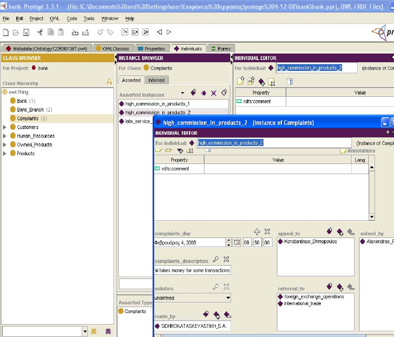Click plus icon to add complaints_day value

pyautogui.click(x=257, y=231)
